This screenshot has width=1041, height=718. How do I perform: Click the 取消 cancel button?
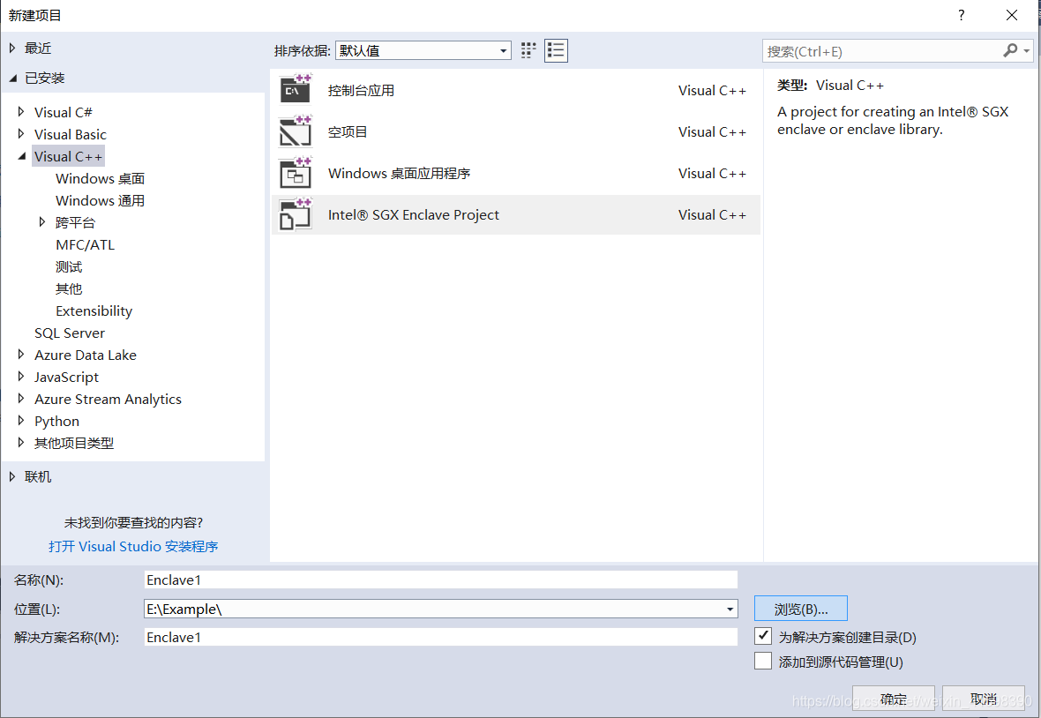(x=984, y=698)
